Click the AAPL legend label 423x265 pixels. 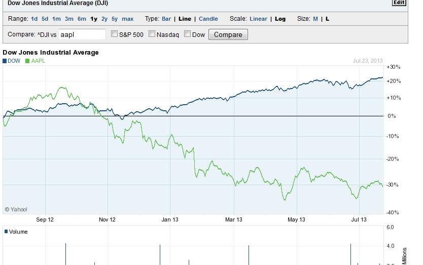click(x=38, y=61)
